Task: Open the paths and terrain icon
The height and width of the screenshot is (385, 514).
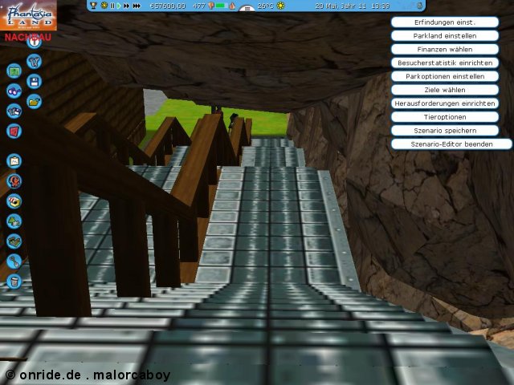Action: point(14,241)
